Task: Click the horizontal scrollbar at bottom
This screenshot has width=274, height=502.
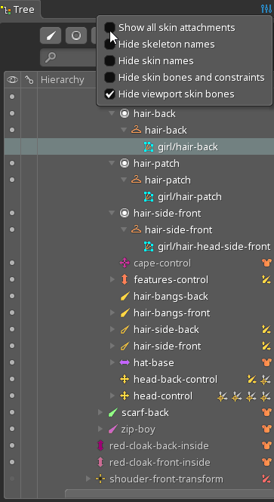Action: tap(169, 494)
